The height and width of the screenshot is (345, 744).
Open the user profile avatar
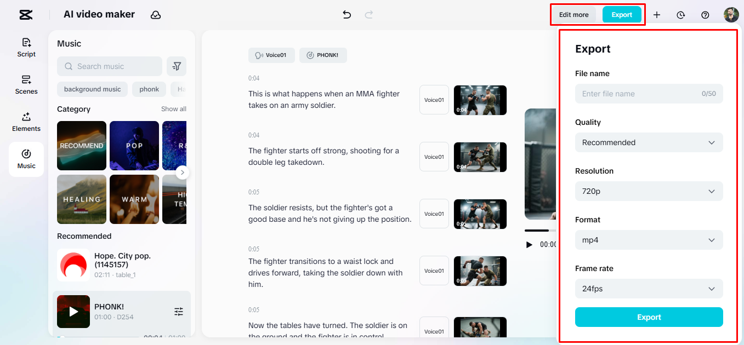coord(731,15)
